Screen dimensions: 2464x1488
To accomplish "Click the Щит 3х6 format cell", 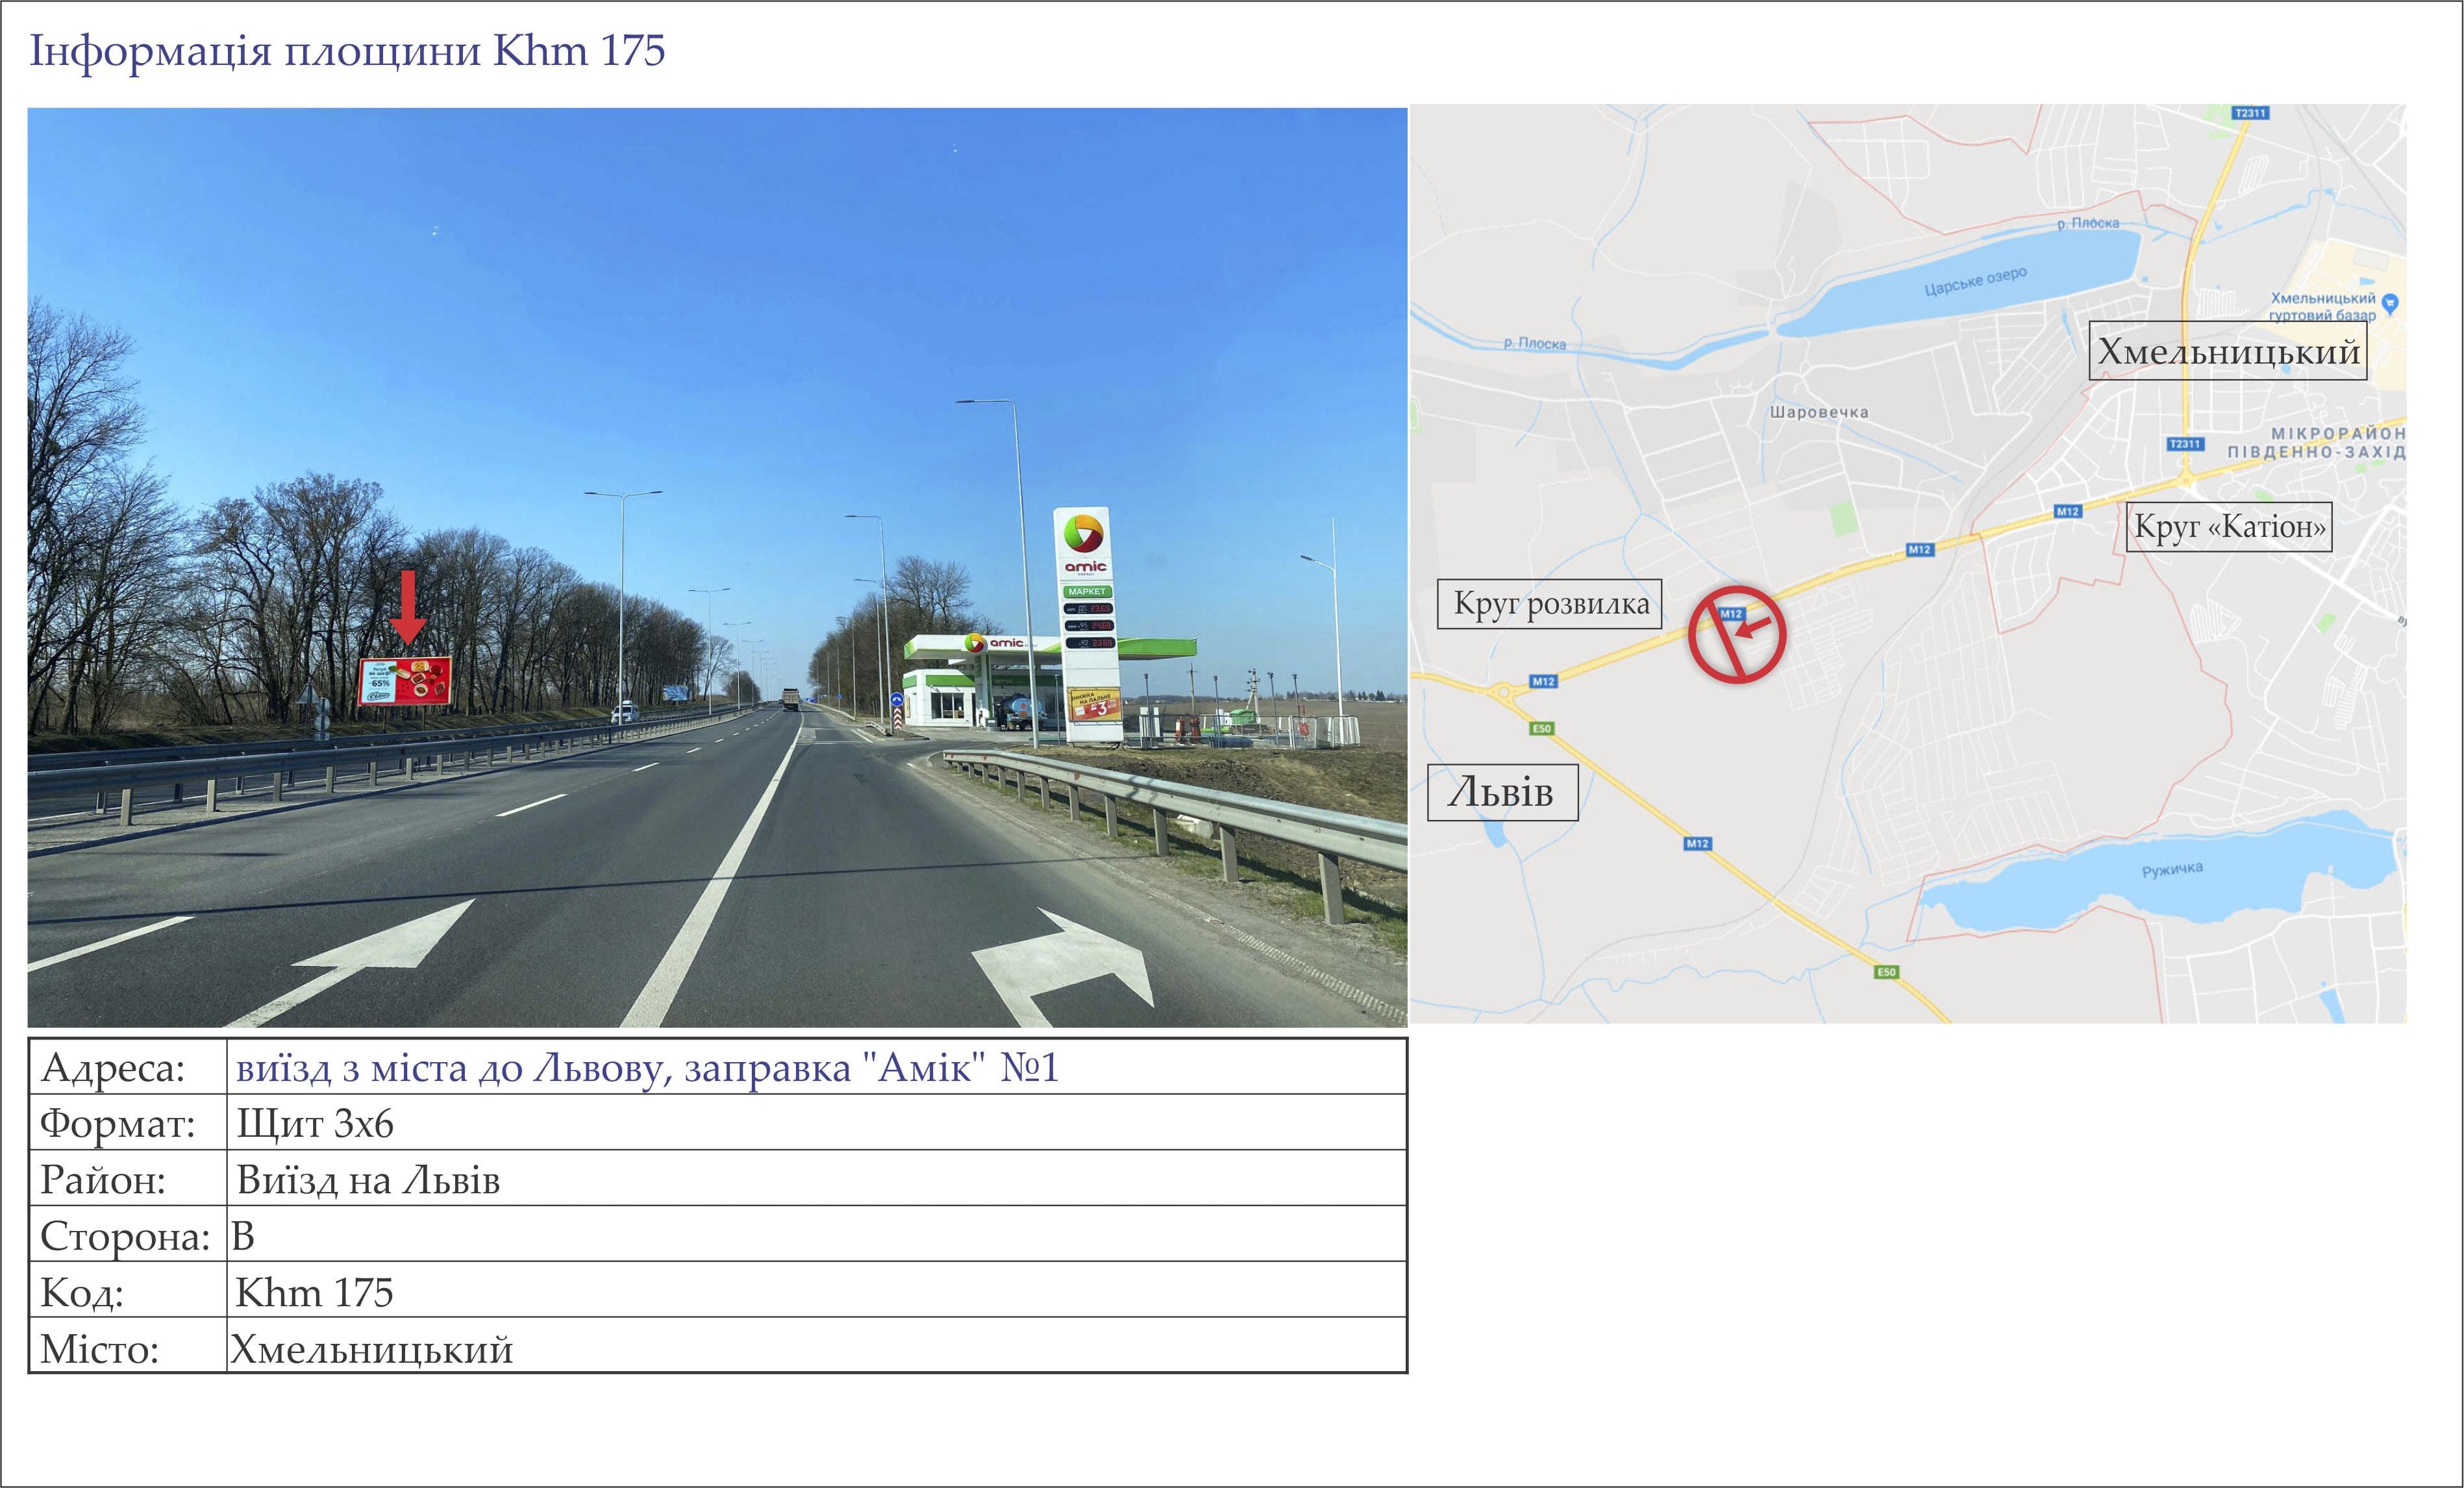I will pyautogui.click(x=315, y=1124).
